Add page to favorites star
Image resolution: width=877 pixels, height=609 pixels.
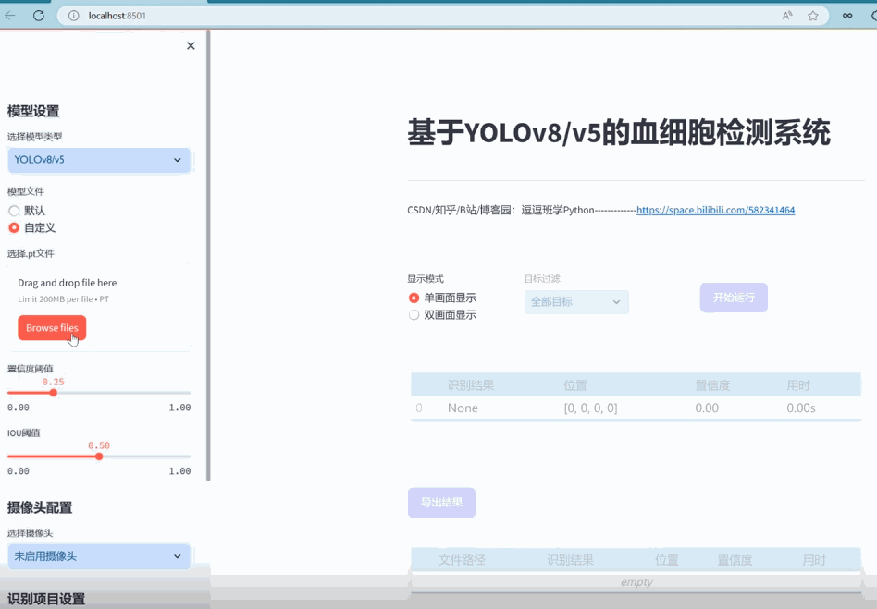point(813,16)
